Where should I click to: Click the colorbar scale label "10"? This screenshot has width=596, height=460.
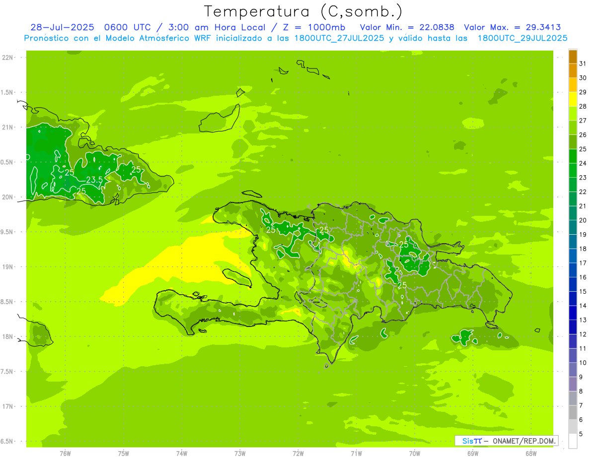[x=583, y=363]
